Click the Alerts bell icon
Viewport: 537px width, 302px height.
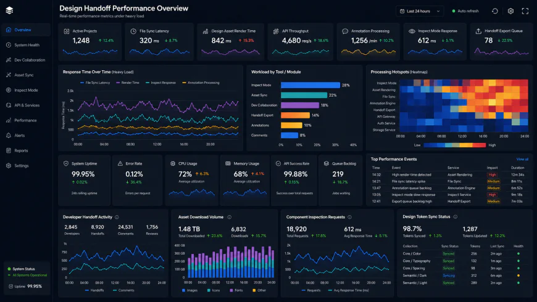pos(9,136)
